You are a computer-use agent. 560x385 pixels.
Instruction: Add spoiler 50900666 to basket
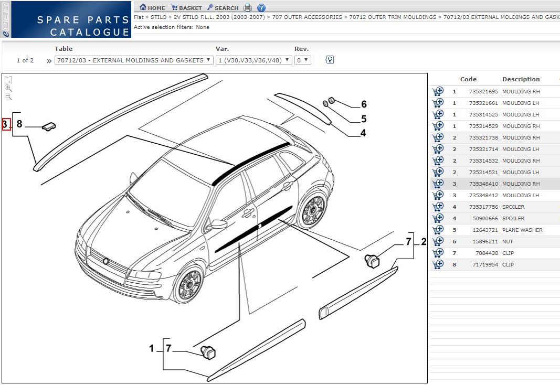coord(438,218)
